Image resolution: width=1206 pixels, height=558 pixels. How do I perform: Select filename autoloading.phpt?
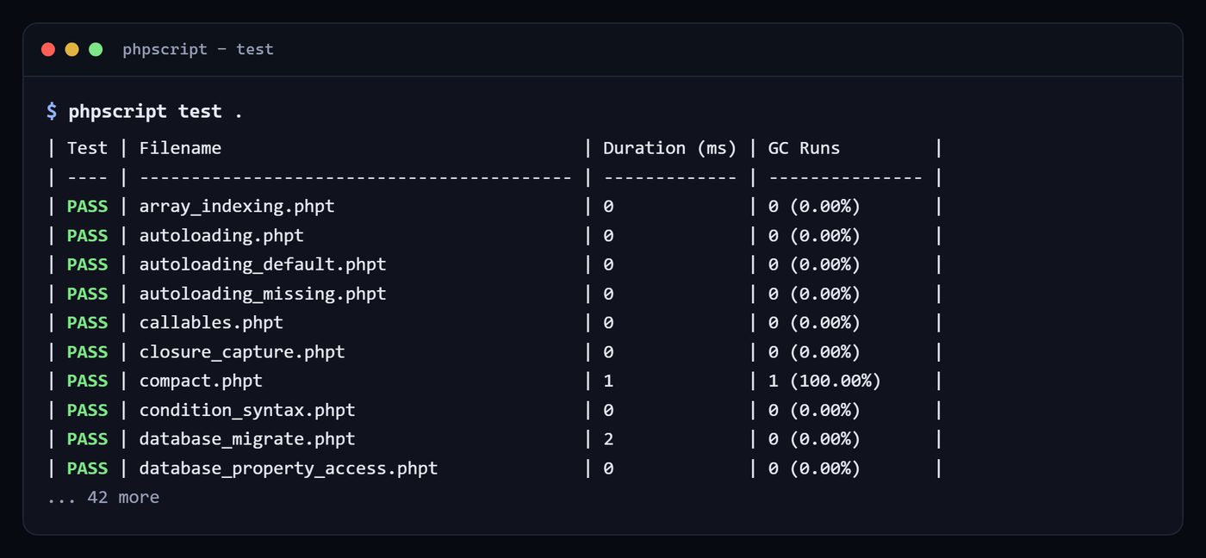221,236
